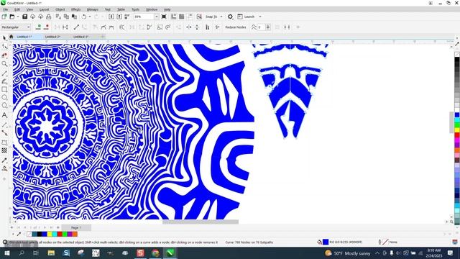Select the Rectangle tool
460x259 pixels.
[4, 89]
